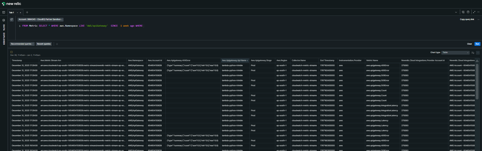Add a new query tab with plus
Screen dimensions: 482x151
coord(27,12)
